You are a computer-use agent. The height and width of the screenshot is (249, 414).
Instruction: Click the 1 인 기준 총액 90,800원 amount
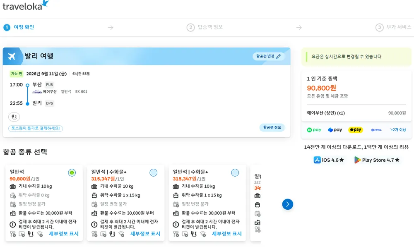[321, 88]
